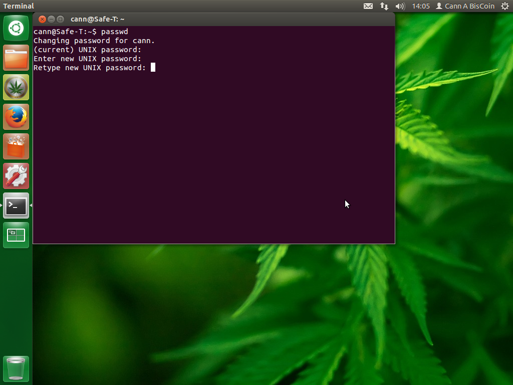513x385 pixels.
Task: Open the mail envelope indicator
Action: click(368, 6)
